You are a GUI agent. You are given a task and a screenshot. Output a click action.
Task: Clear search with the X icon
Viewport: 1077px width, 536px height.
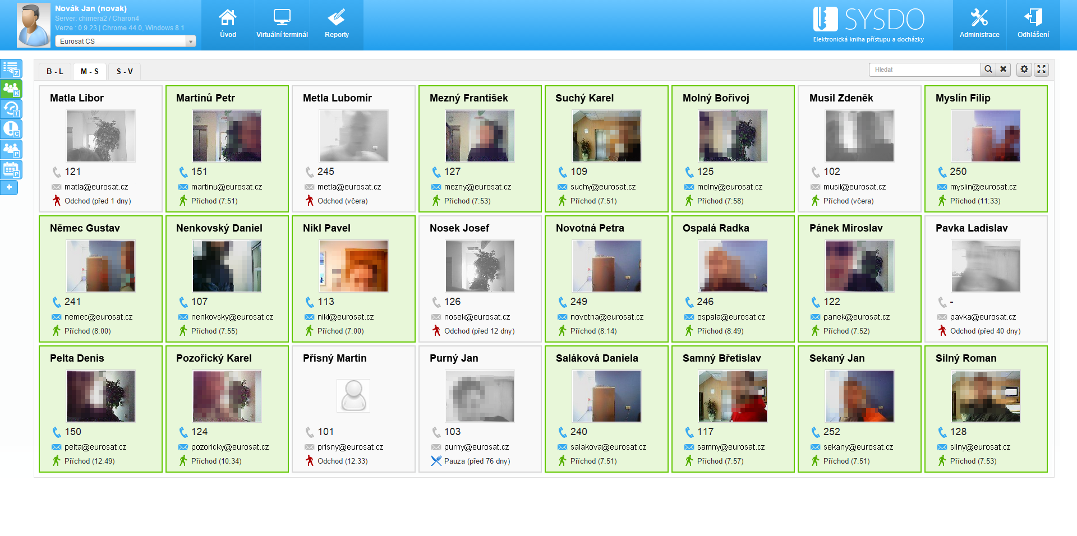[x=1004, y=69]
